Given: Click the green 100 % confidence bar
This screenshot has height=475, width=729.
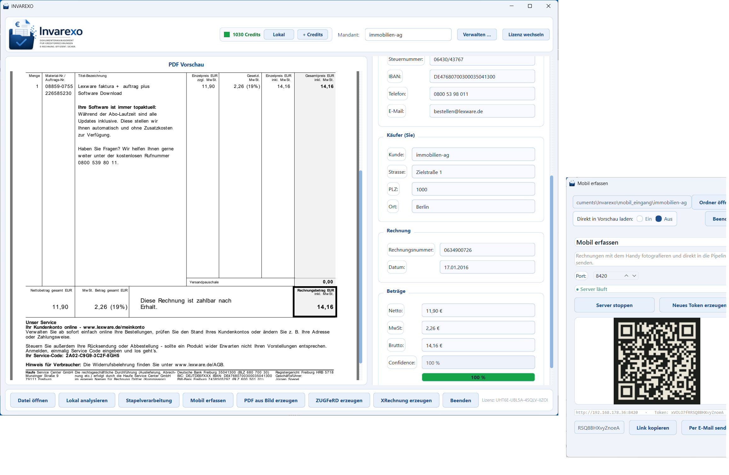Looking at the screenshot, I should tap(478, 377).
